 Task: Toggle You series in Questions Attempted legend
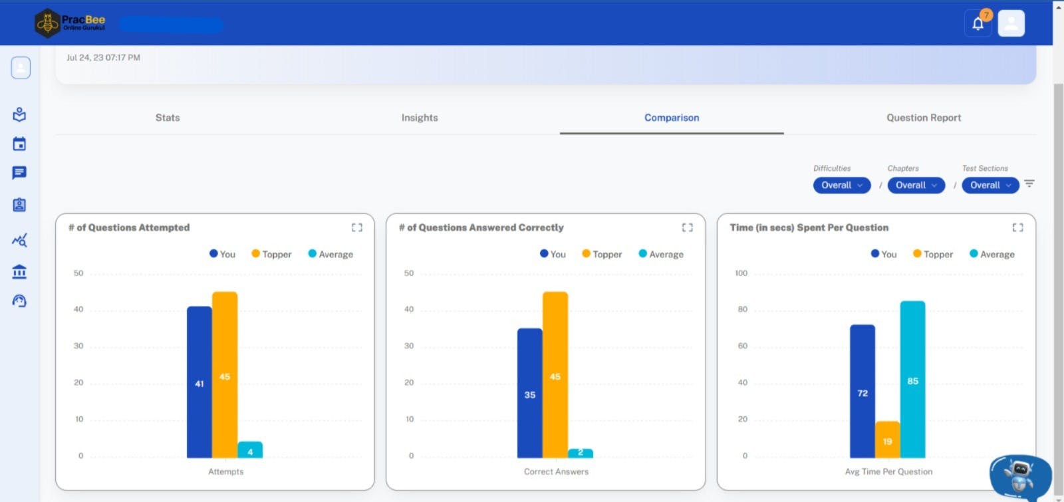tap(223, 254)
